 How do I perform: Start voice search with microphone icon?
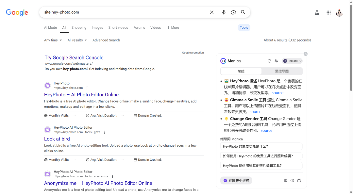(x=224, y=12)
